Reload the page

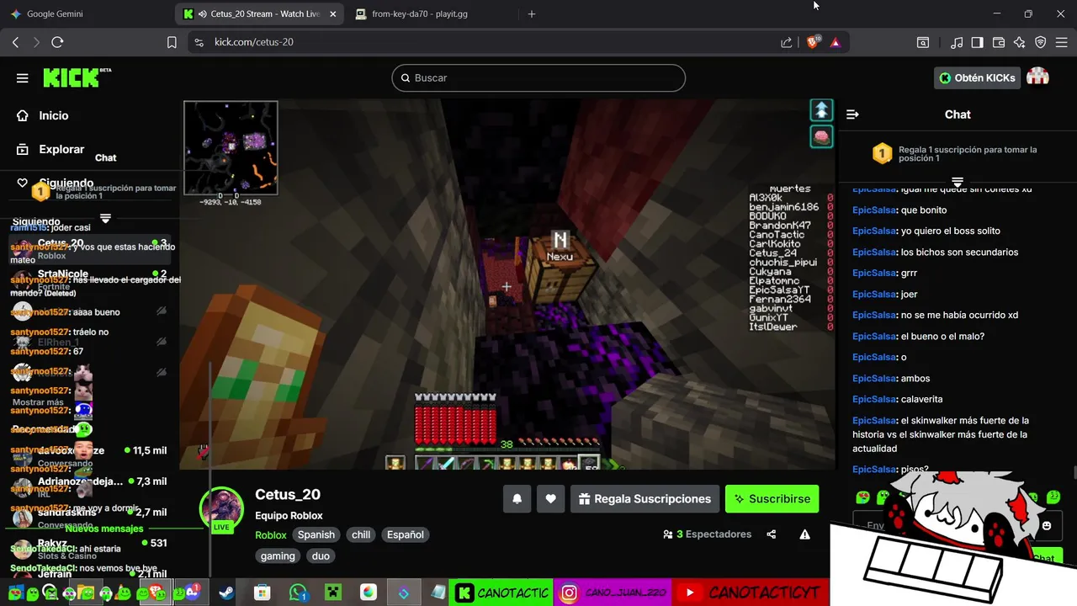(x=57, y=42)
